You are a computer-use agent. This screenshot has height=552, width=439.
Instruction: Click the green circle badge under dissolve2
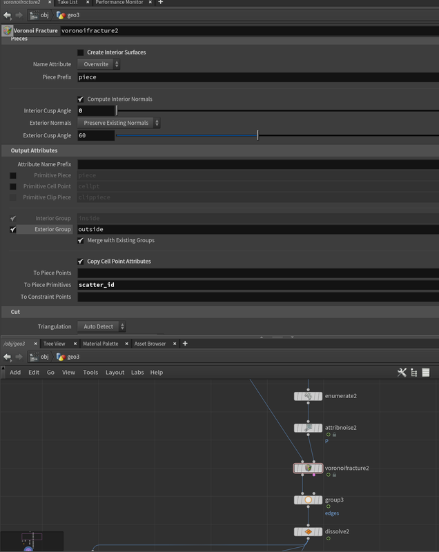click(x=329, y=538)
